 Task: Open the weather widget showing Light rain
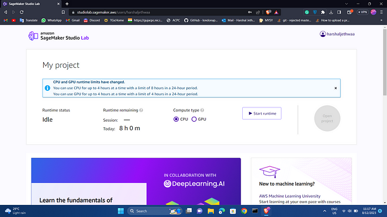tap(15, 211)
